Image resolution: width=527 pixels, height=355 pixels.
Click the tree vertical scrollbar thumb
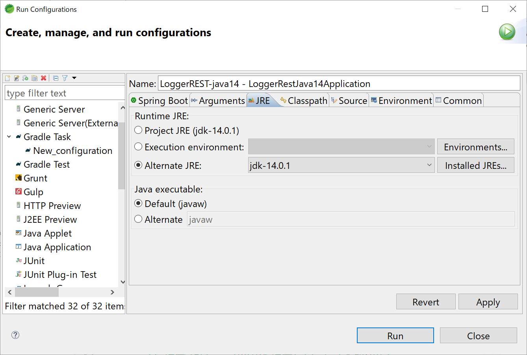click(x=122, y=156)
